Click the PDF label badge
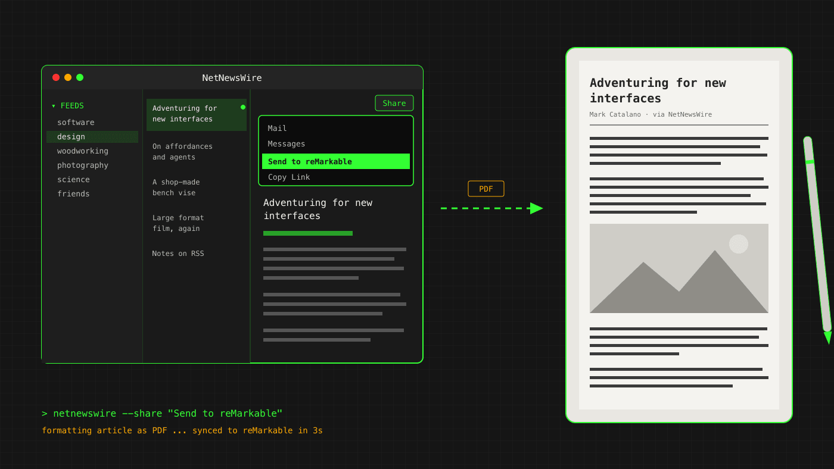This screenshot has width=834, height=469. tap(486, 189)
